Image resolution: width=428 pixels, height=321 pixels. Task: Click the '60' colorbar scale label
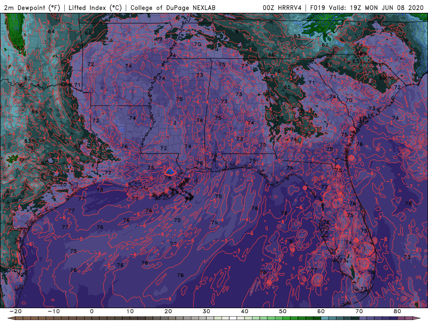(321, 311)
